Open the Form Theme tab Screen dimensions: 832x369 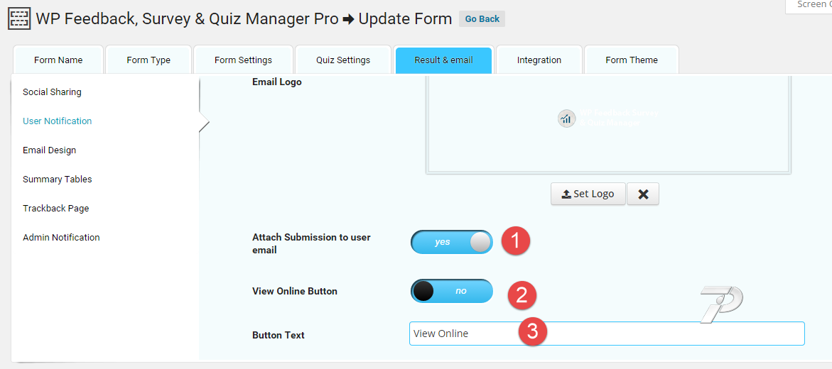pos(632,60)
